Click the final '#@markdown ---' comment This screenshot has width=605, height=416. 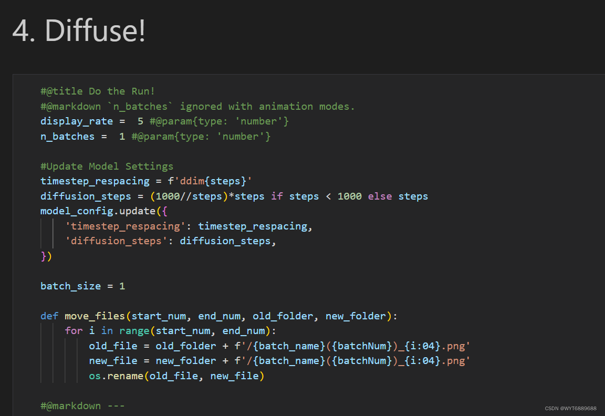82,406
